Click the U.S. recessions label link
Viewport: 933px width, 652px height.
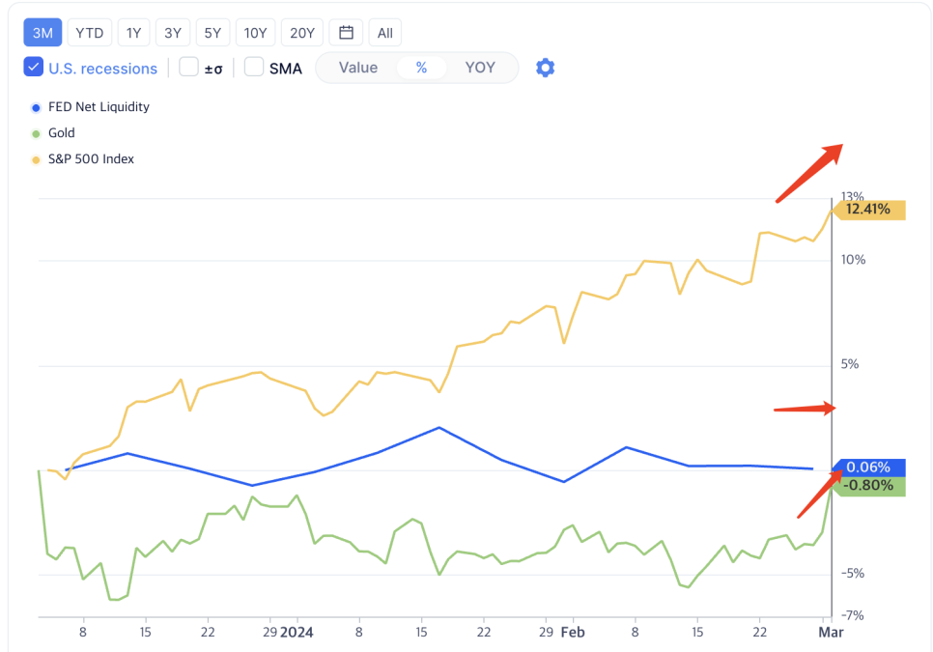pos(103,69)
